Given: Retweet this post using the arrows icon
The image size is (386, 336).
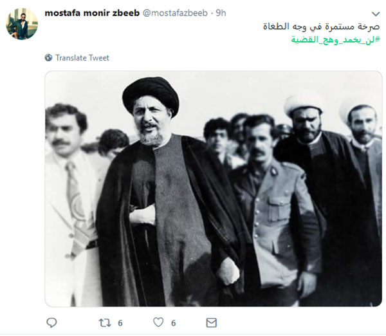Looking at the screenshot, I should pos(105,322).
